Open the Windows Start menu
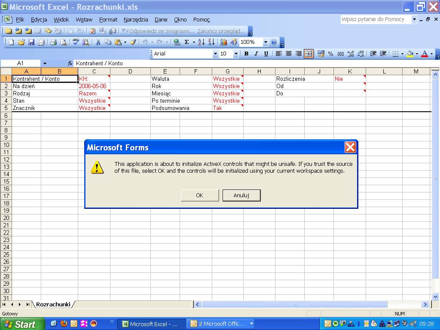Screen dimensions: 440x330 (x=22, y=324)
